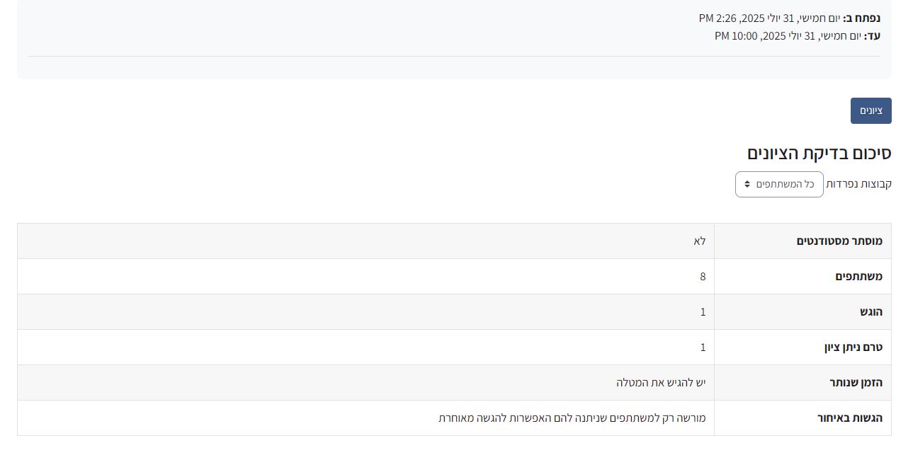Viewport: 913px width, 460px height.
Task: Click the עד due date line
Action: coord(797,36)
